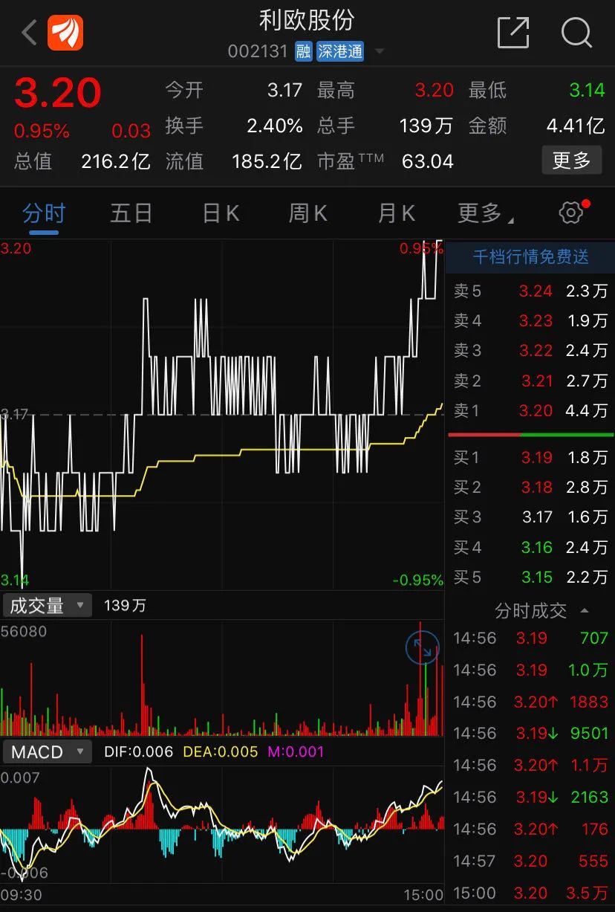Tap the 15:00 trade row with 3.5万
The width and height of the screenshot is (615, 912).
[x=530, y=893]
